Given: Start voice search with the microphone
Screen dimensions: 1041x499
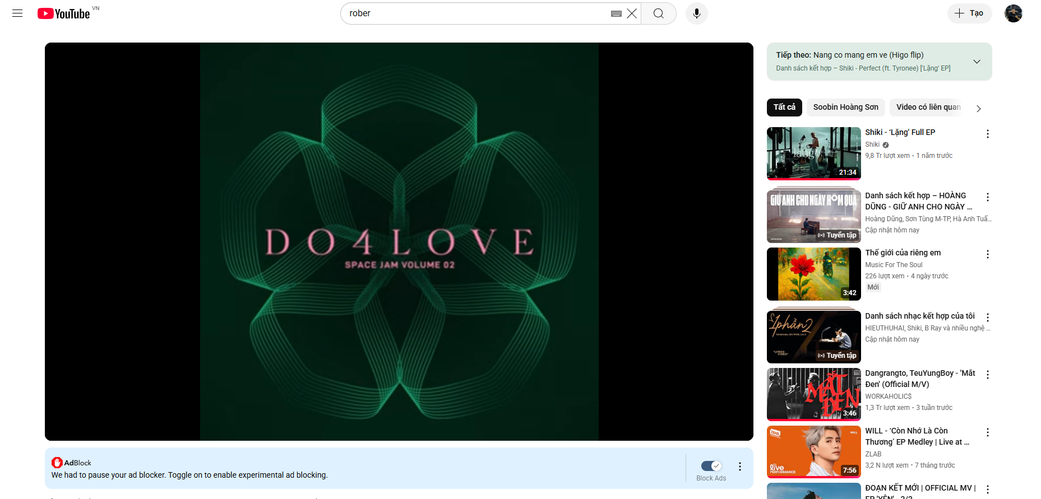Looking at the screenshot, I should click(x=697, y=13).
